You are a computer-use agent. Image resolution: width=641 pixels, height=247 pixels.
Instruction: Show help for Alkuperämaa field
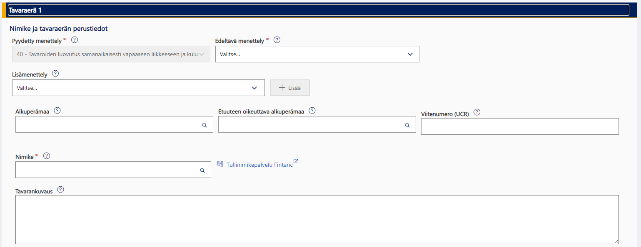pyautogui.click(x=57, y=111)
